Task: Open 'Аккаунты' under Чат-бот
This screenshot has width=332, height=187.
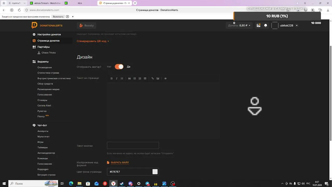Action: click(x=43, y=131)
